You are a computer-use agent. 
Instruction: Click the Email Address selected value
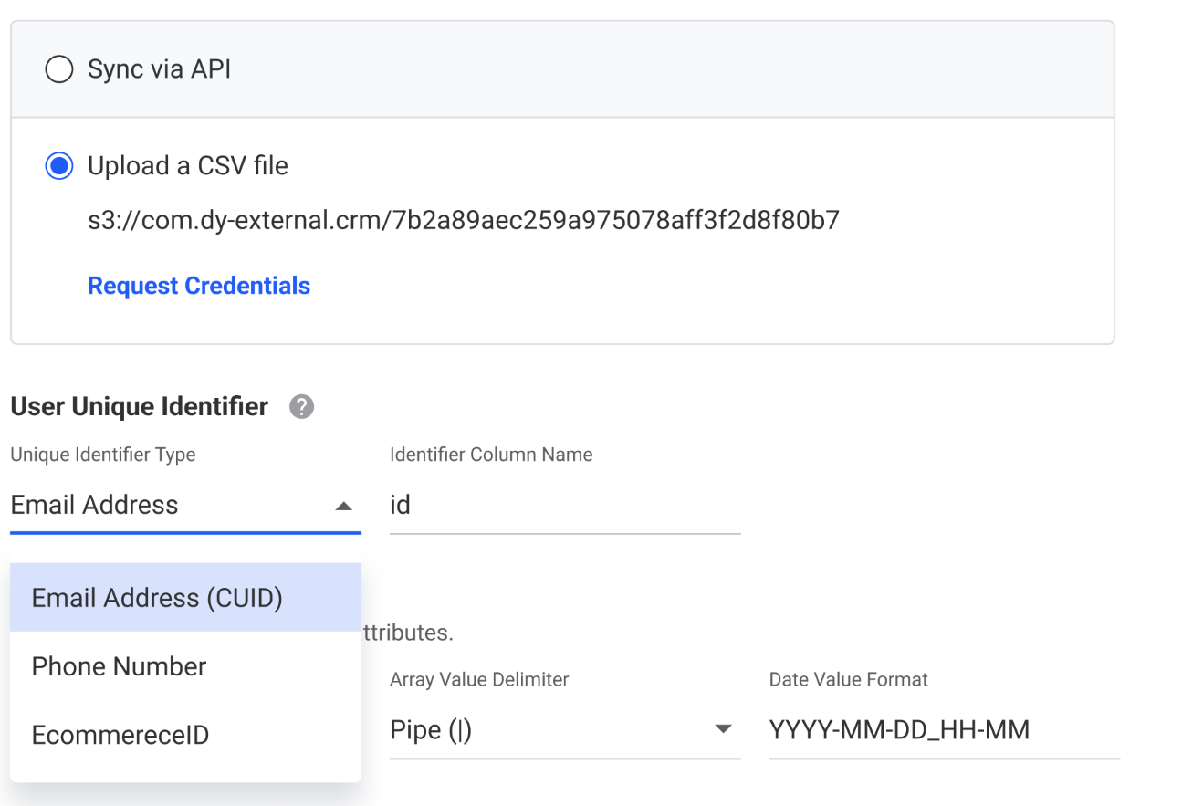95,505
